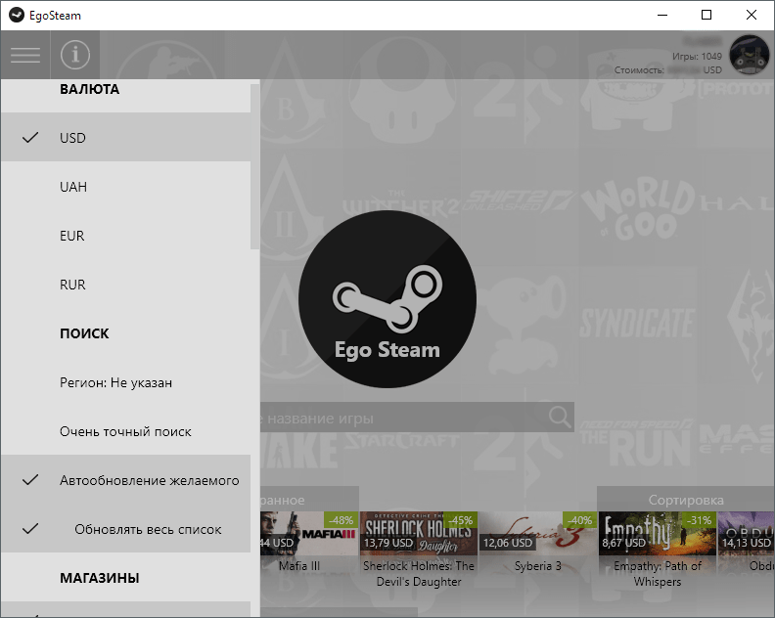Click the -31% discount badge on Empathy
775x618 pixels.
pos(699,519)
